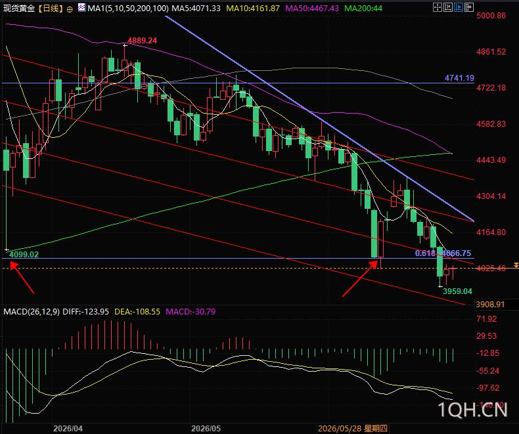The image size is (519, 434).
Task: Select the 3959.04 low price label
Action: (x=457, y=292)
